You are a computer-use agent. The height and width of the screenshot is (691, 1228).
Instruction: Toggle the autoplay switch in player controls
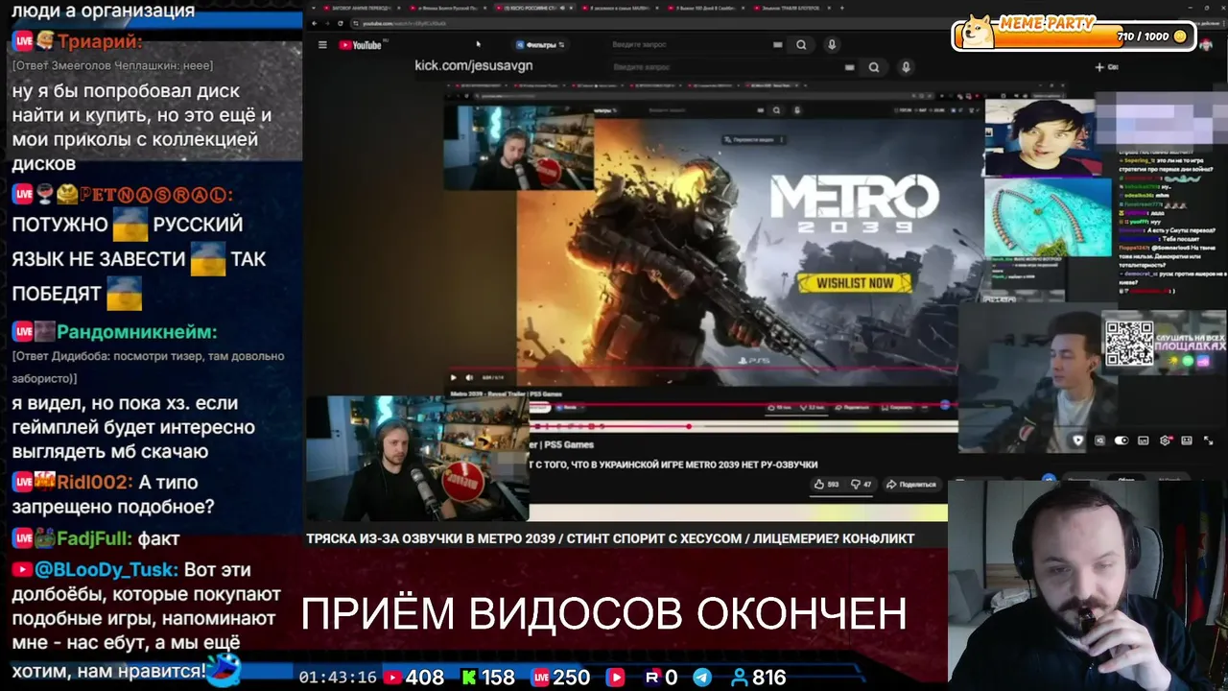pyautogui.click(x=1121, y=441)
